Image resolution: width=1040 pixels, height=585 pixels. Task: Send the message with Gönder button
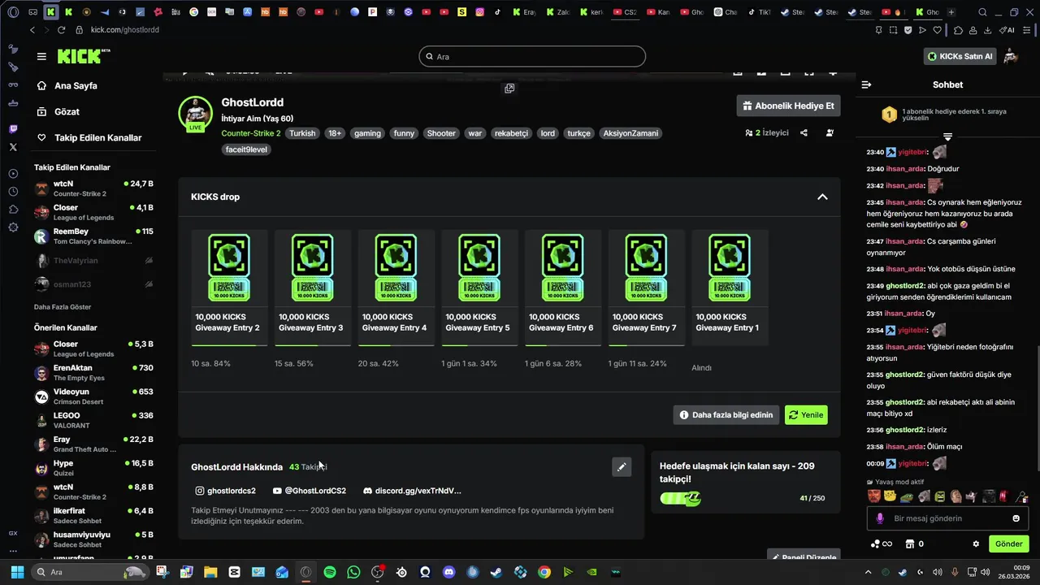pyautogui.click(x=1008, y=544)
